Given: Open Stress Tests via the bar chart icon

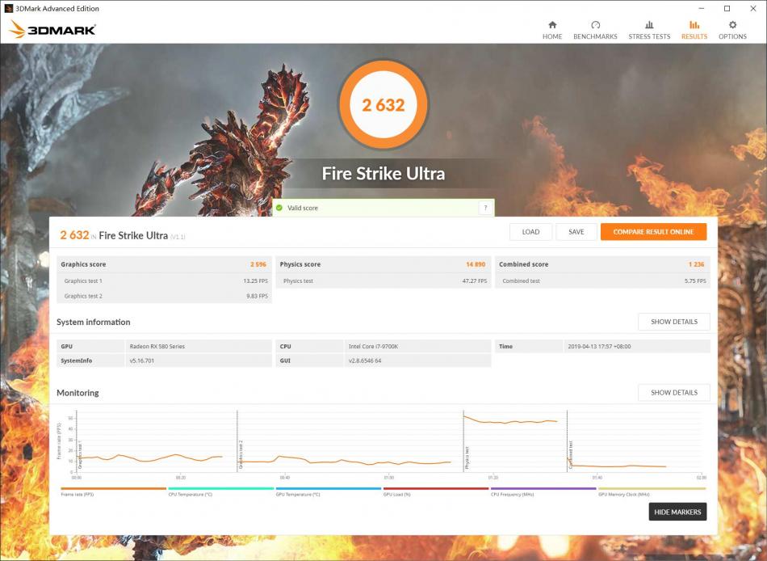Looking at the screenshot, I should [x=649, y=28].
